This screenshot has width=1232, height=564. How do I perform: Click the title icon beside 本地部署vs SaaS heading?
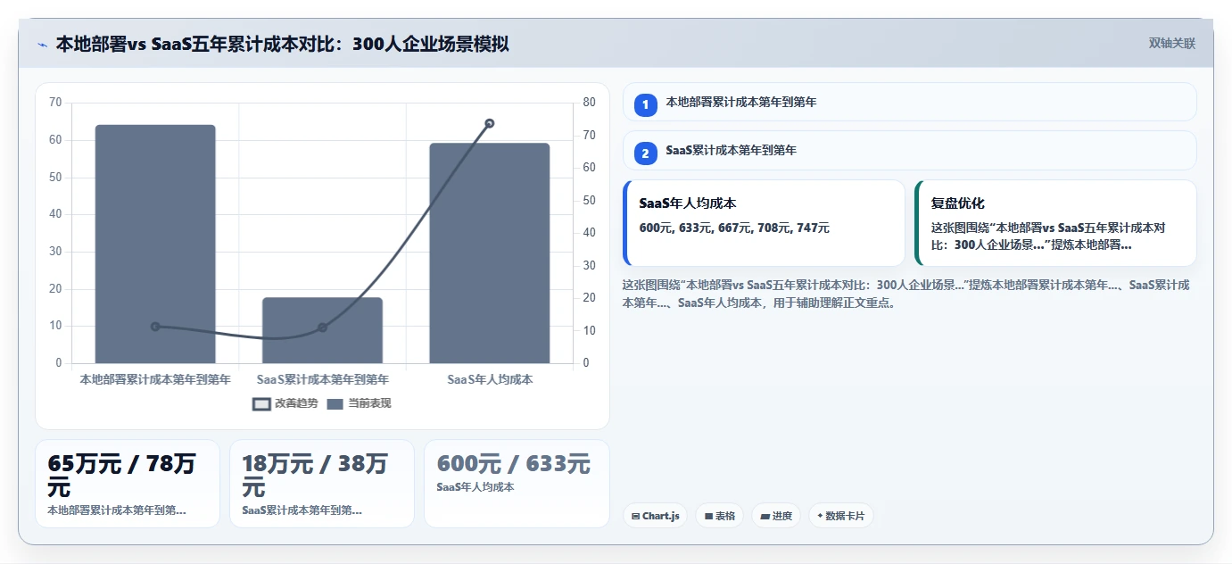pos(42,45)
